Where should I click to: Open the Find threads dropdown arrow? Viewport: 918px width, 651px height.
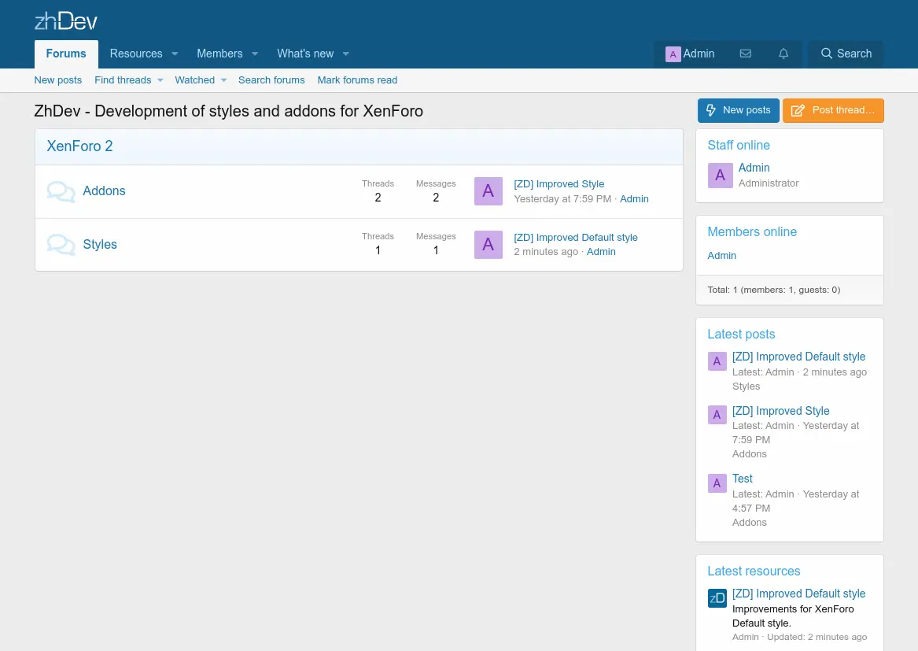click(160, 80)
